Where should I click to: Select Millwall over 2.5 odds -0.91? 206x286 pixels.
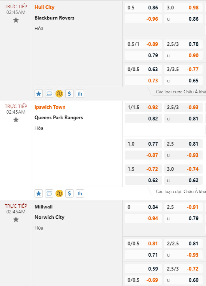point(183,207)
